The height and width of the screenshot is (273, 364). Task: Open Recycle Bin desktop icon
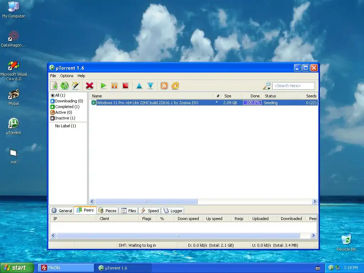pos(346,242)
